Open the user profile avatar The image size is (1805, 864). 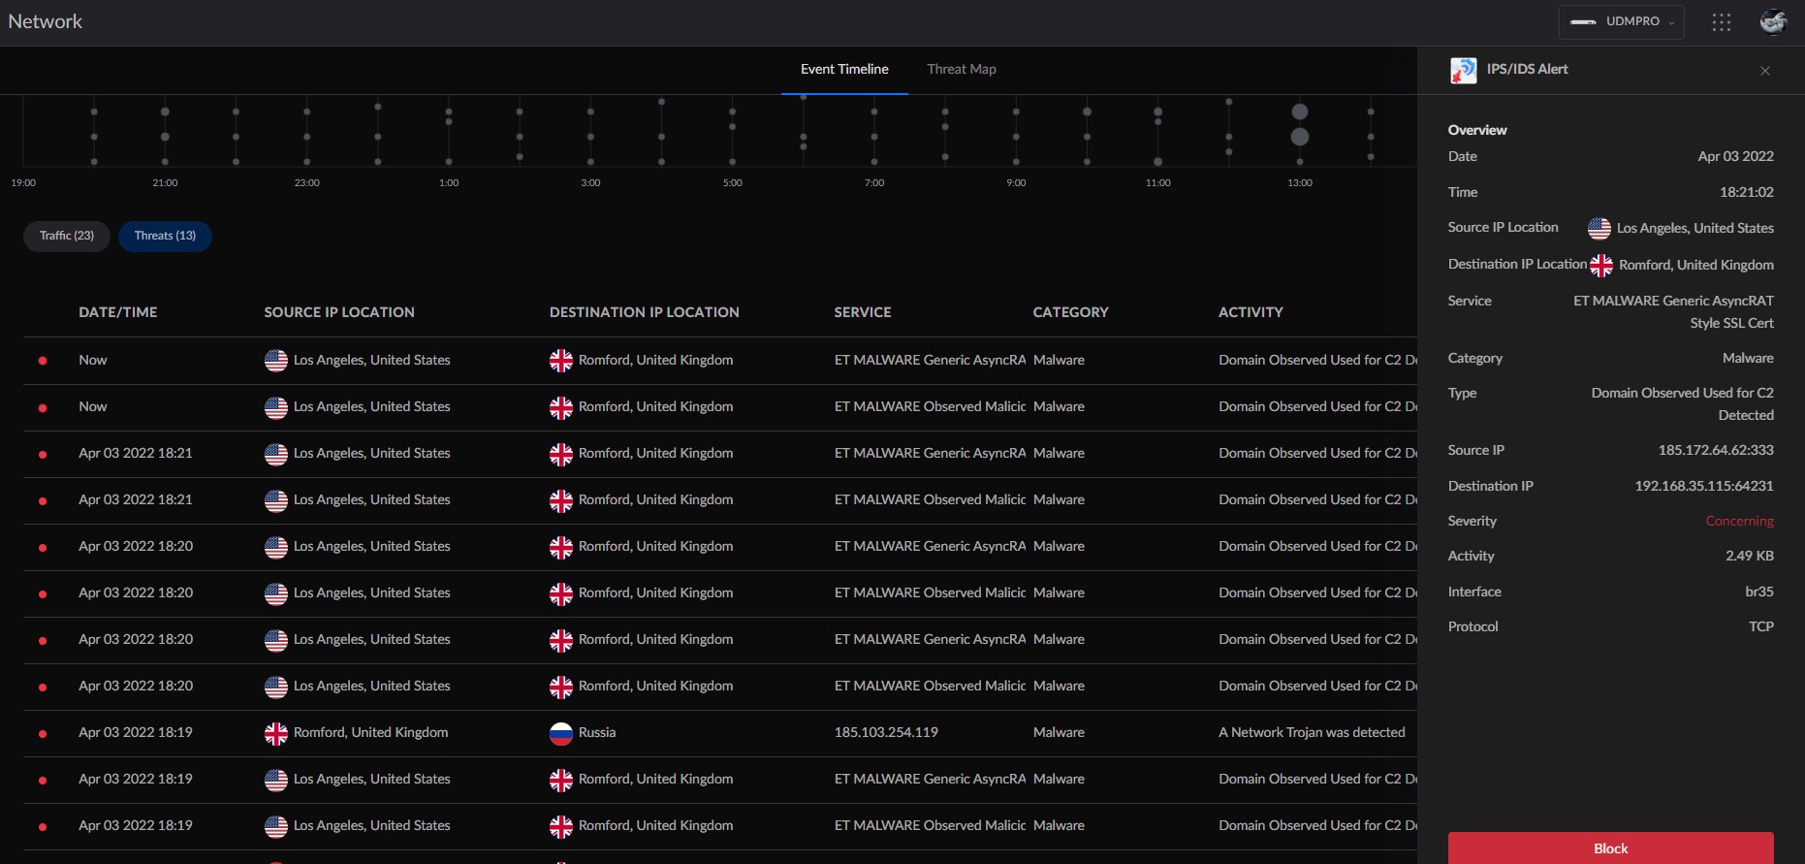[x=1773, y=21]
